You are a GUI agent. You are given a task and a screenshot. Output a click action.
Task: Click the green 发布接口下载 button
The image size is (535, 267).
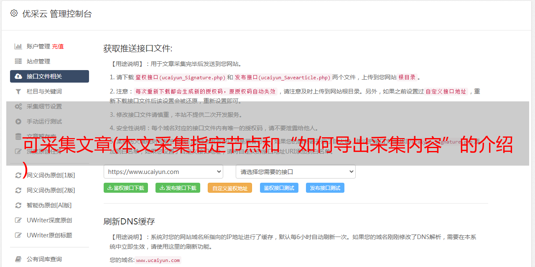pos(178,188)
